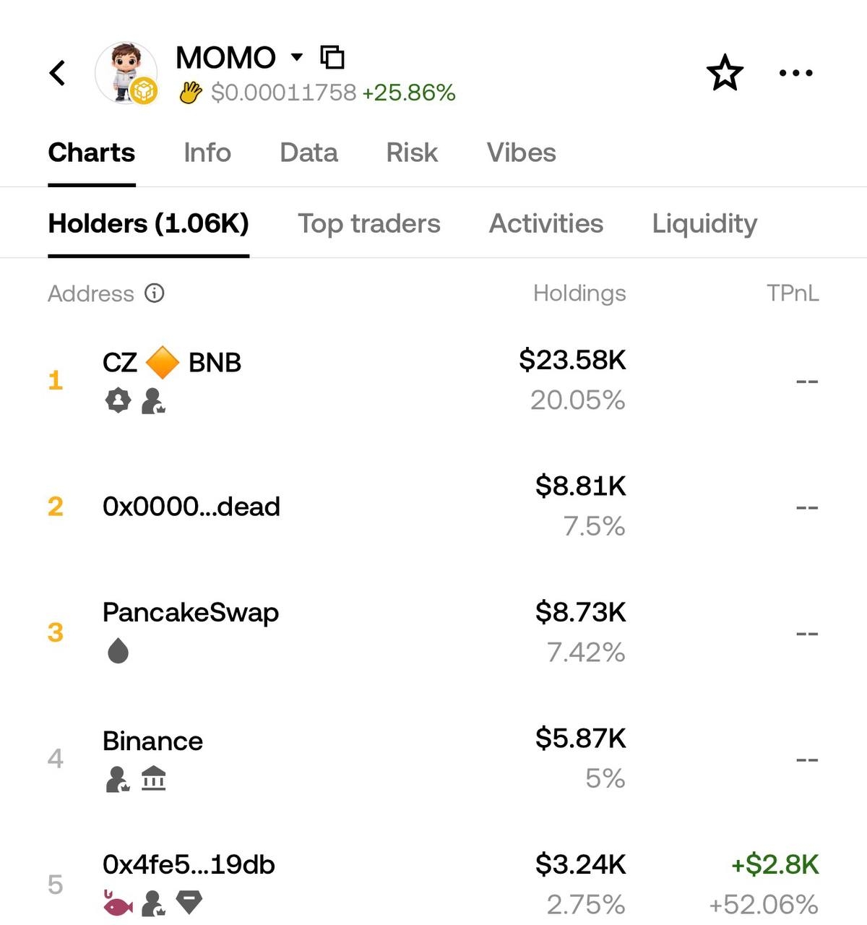Switch to the Info tab
The image size is (867, 925).
click(207, 152)
